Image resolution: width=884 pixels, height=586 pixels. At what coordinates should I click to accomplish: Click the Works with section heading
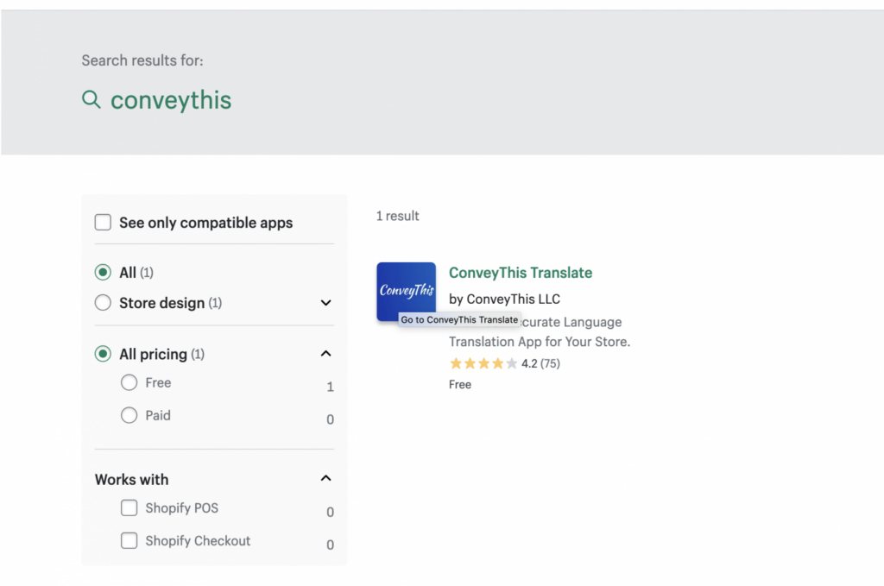131,480
